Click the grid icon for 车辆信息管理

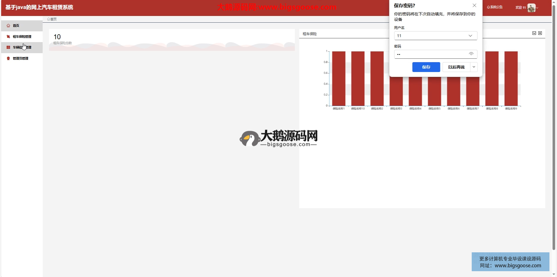tap(8, 47)
